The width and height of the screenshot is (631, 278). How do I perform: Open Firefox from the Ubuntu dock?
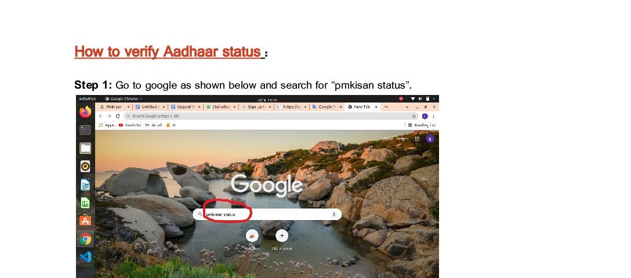point(85,112)
